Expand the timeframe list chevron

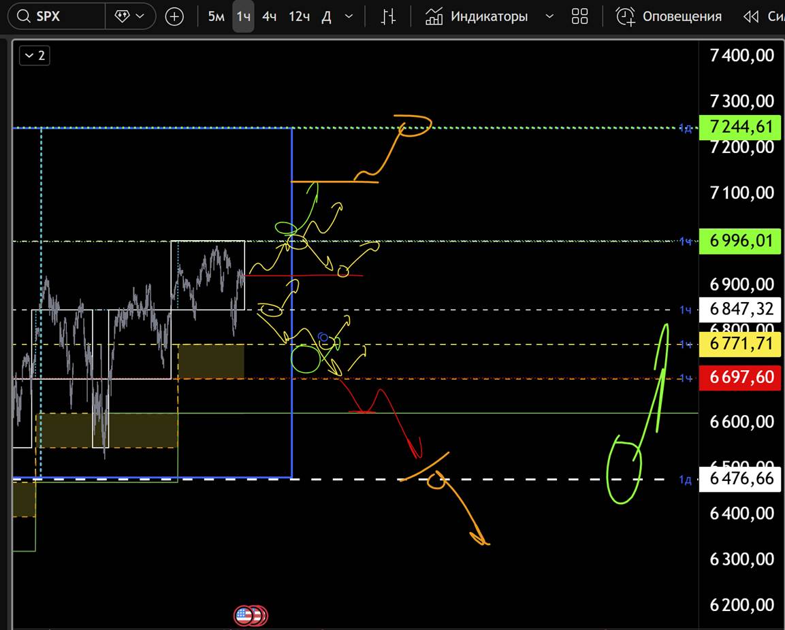pyautogui.click(x=349, y=16)
